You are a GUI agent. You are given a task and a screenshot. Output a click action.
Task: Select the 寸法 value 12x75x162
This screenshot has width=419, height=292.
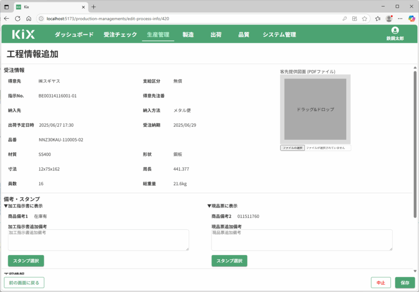point(49,169)
